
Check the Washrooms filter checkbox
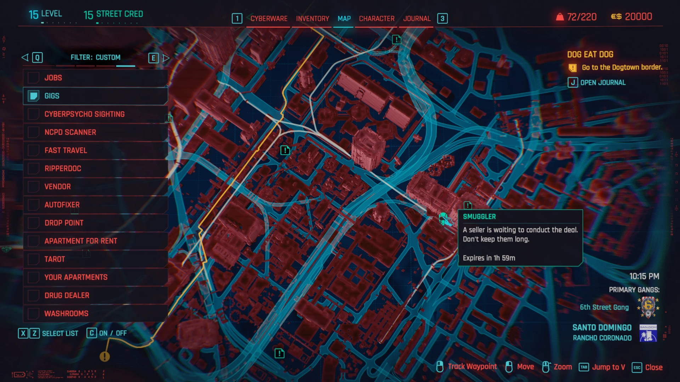pos(34,313)
